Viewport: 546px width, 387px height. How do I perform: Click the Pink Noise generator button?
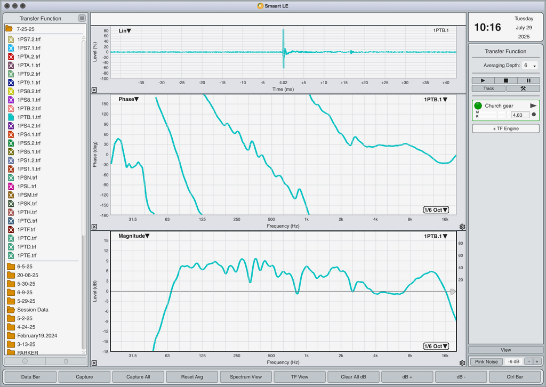[x=486, y=361]
